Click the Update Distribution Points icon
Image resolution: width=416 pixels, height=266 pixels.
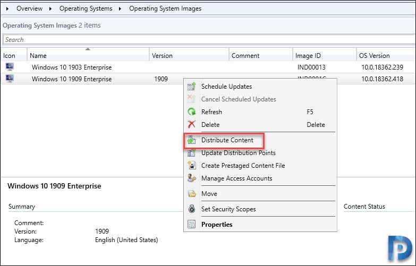pyautogui.click(x=192, y=153)
